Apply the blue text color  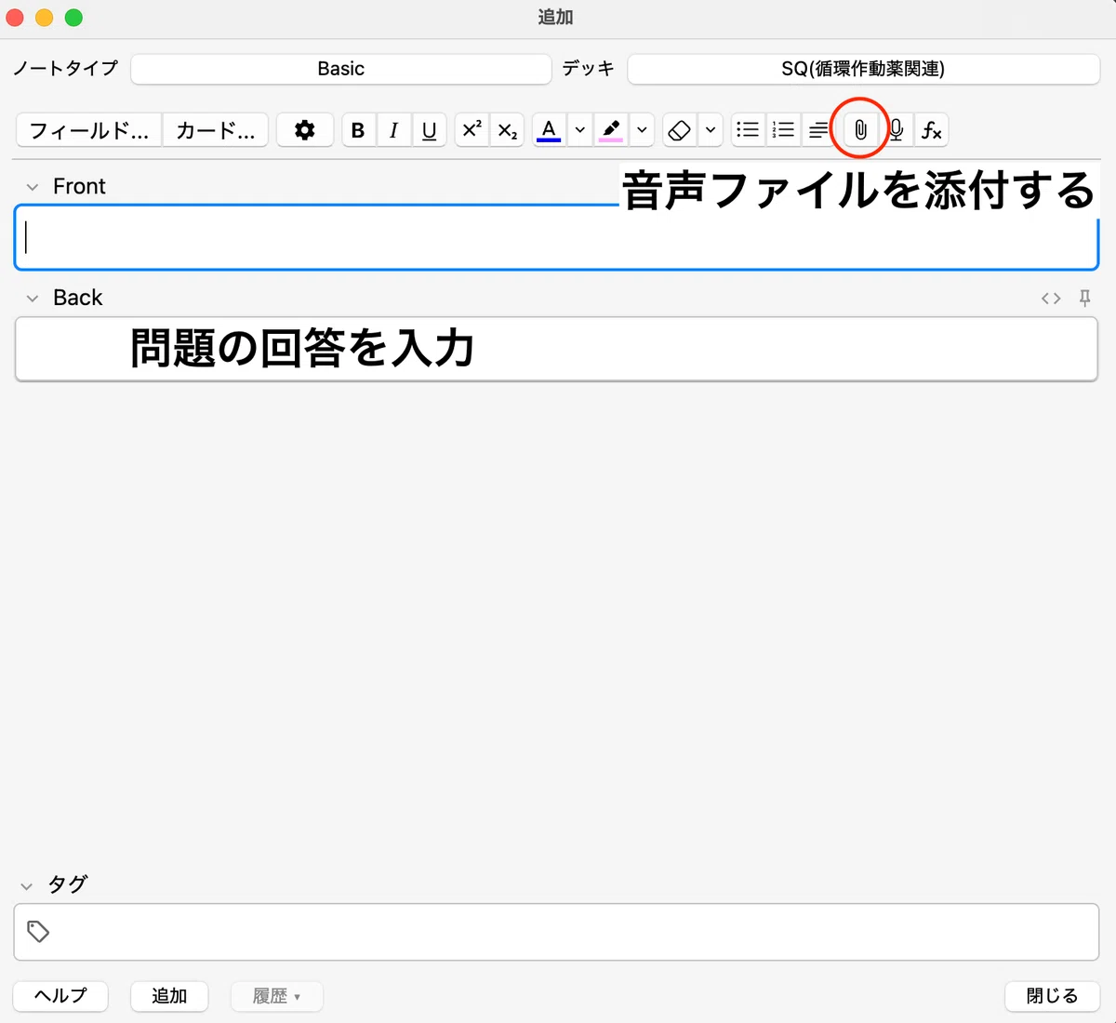click(x=549, y=130)
